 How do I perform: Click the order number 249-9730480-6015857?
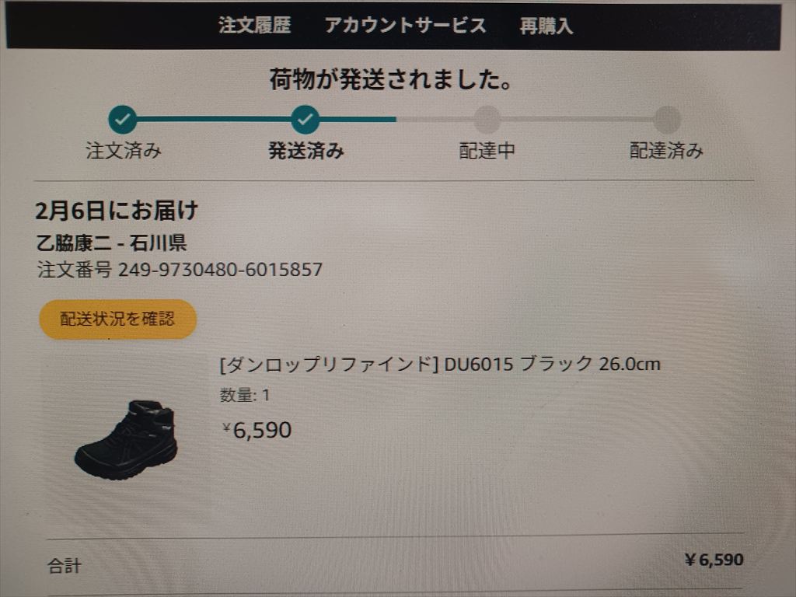pyautogui.click(x=220, y=270)
